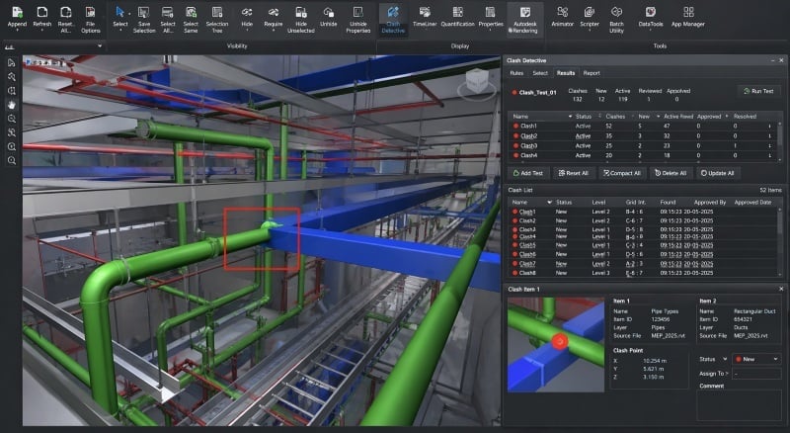Click the Clash List Name column sort arrow
The width and height of the screenshot is (790, 433).
click(x=549, y=203)
